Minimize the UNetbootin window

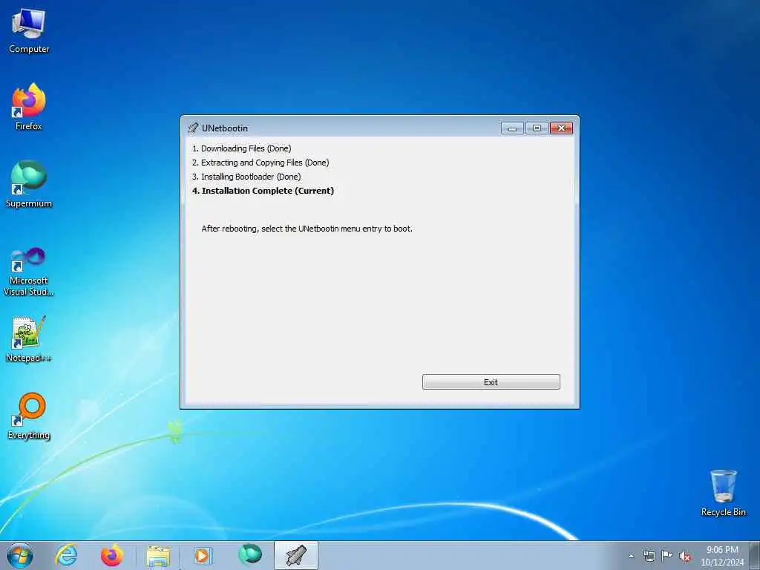click(x=512, y=128)
